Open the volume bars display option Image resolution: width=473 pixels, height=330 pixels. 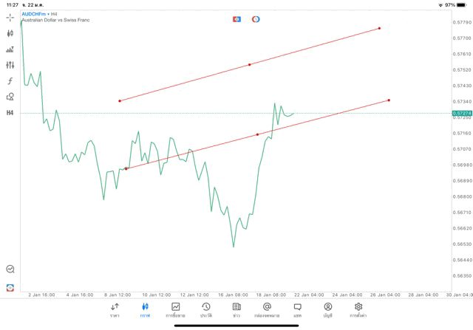[x=10, y=49]
